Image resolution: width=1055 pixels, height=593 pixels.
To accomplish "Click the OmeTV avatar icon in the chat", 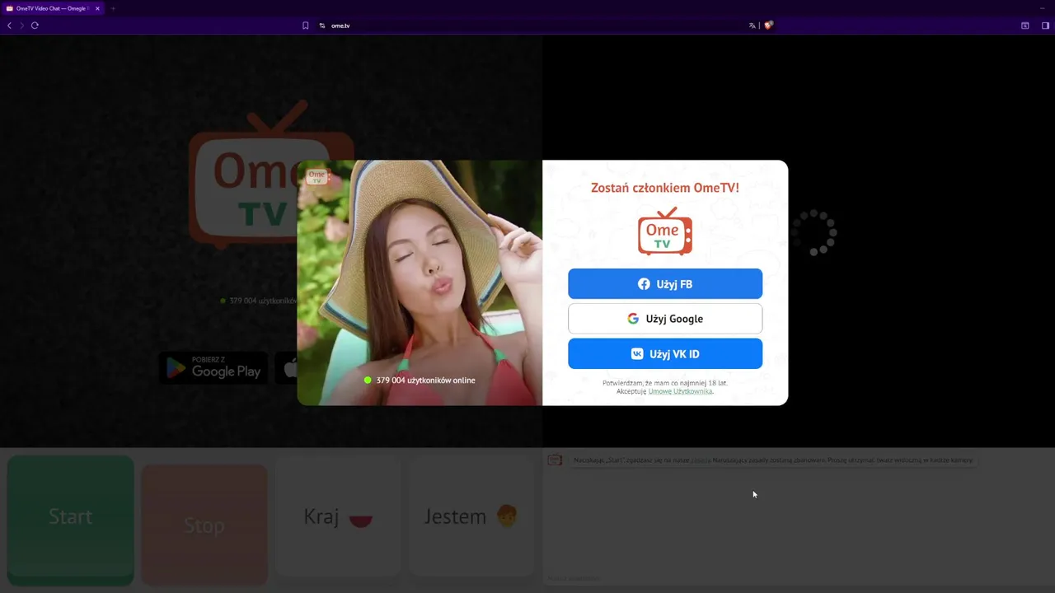I will coord(555,460).
